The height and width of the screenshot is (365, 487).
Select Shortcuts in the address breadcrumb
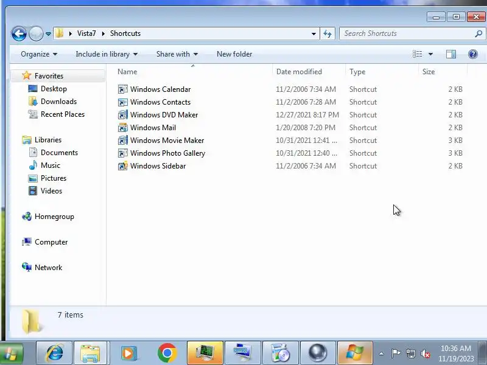pos(125,33)
